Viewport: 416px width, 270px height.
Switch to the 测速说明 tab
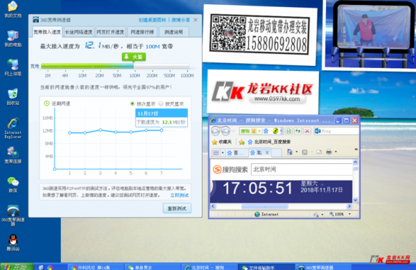tap(174, 32)
